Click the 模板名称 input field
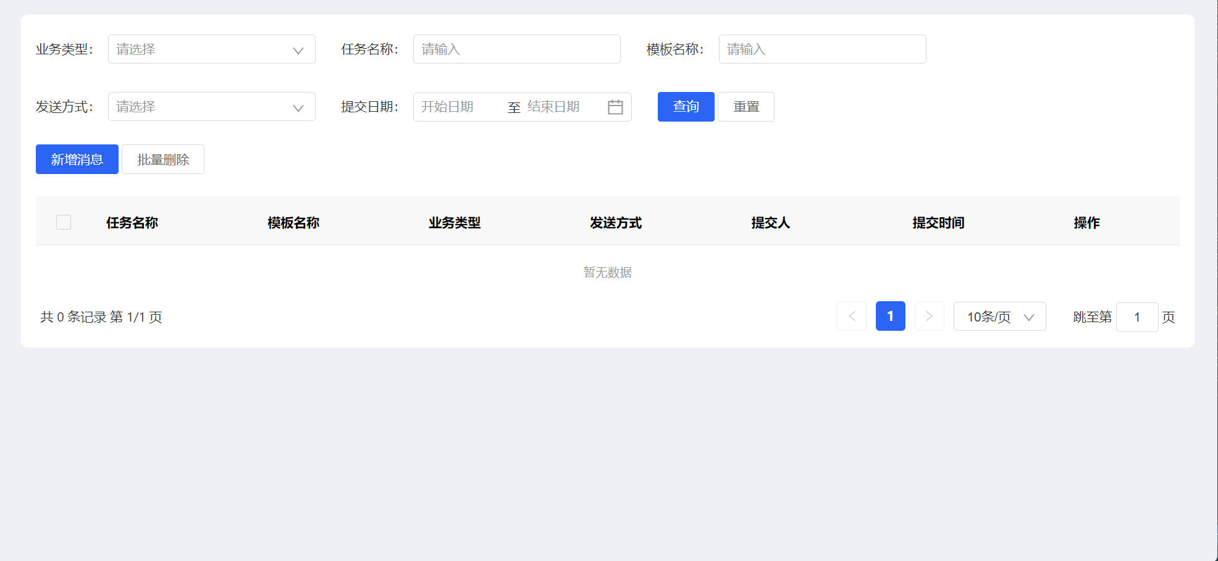Screen dimensions: 1218x561 tap(822, 49)
